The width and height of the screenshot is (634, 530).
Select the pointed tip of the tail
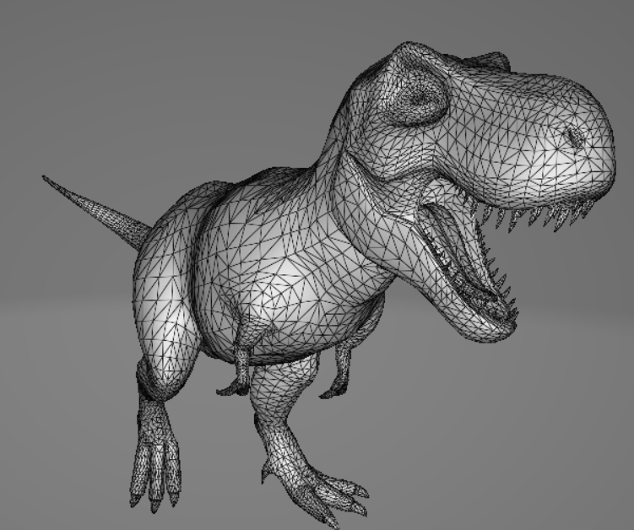click(x=46, y=179)
